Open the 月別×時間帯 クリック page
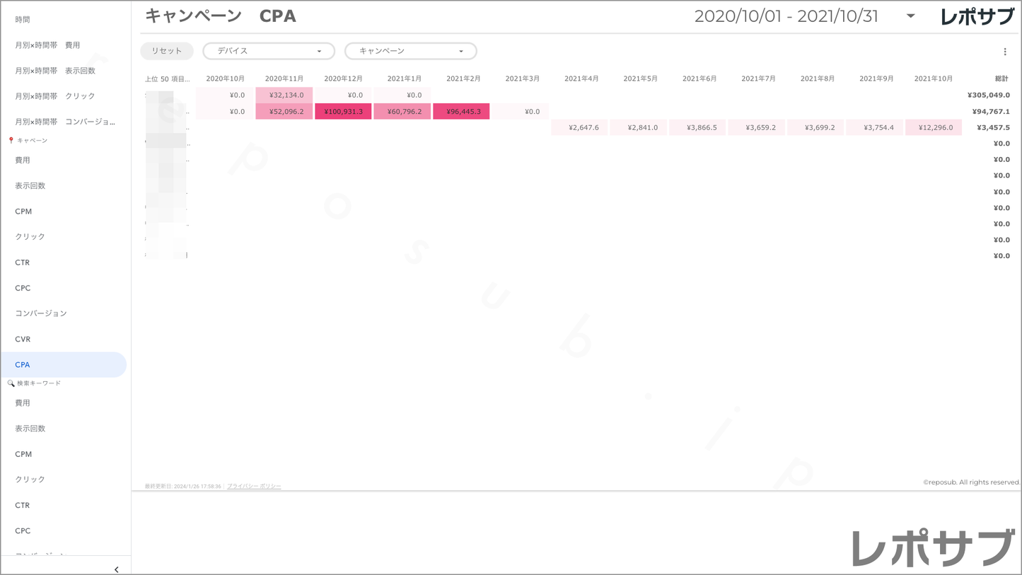Screen dimensions: 1022x575 point(54,96)
